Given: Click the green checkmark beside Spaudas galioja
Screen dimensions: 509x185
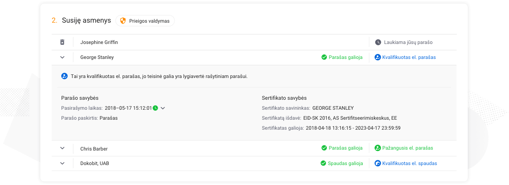Looking at the screenshot, I should [x=323, y=163].
